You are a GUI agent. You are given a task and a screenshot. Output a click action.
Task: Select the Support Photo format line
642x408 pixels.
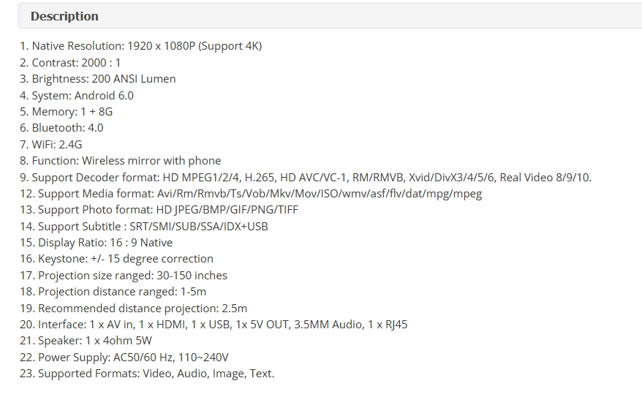(x=159, y=210)
